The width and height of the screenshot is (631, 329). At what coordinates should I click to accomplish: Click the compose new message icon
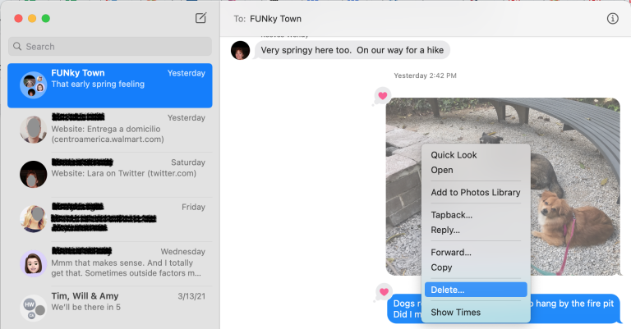tap(200, 18)
